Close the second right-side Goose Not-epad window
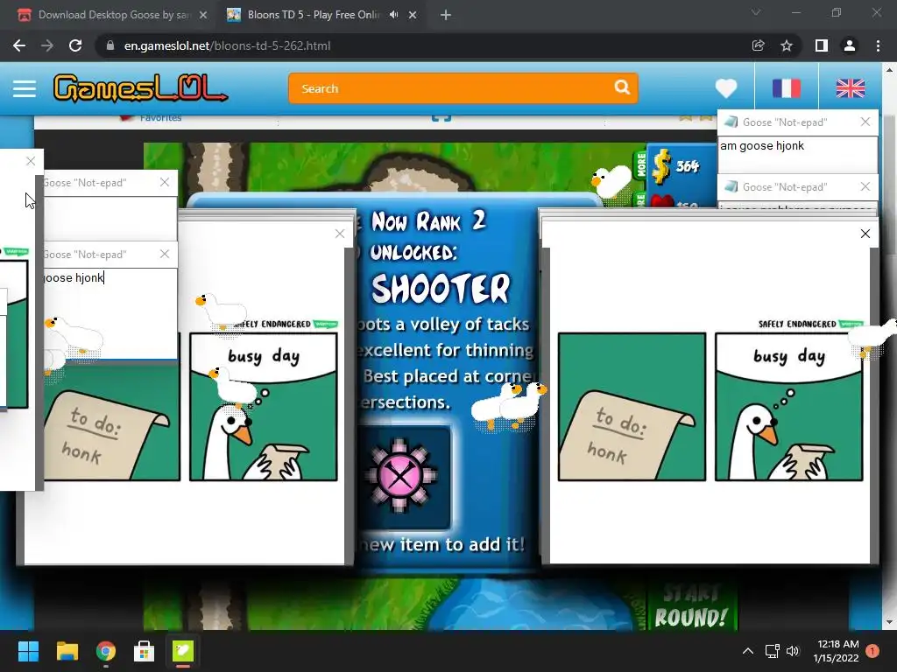 coord(865,186)
